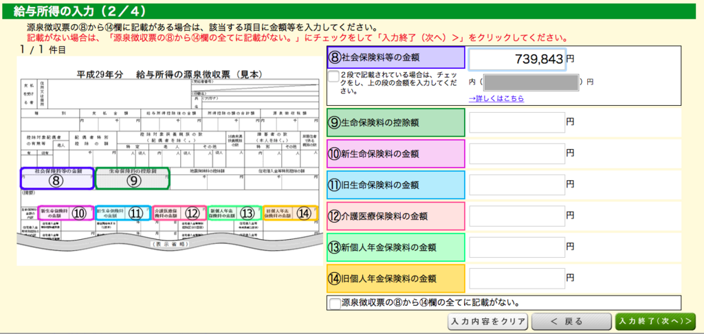Open the 詳しくはこちら link
The height and width of the screenshot is (334, 704).
click(496, 98)
